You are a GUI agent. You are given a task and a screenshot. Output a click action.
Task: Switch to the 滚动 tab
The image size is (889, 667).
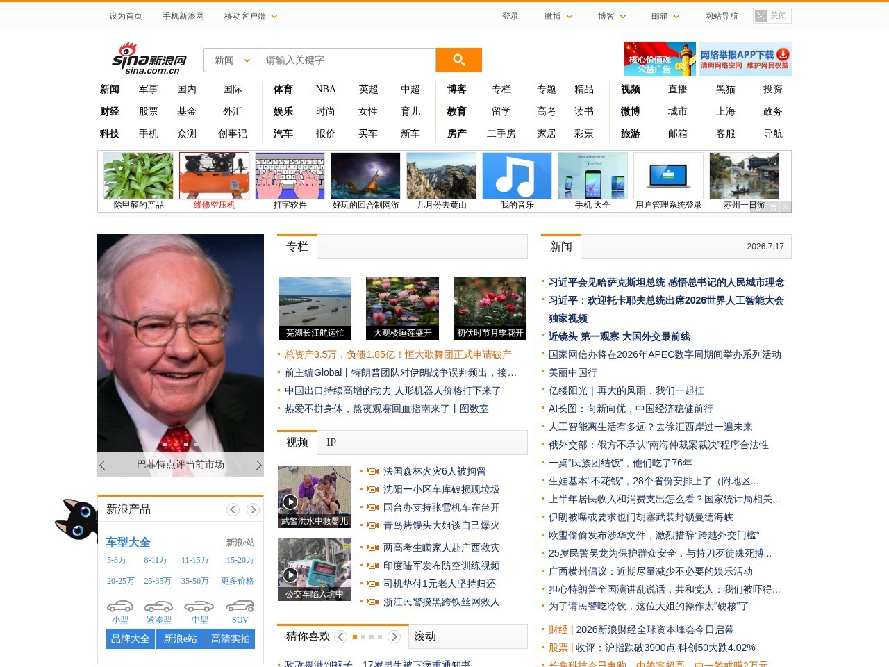[425, 636]
